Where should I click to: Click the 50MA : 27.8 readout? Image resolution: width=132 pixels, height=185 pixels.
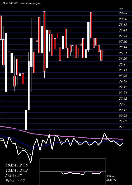tap(16, 165)
